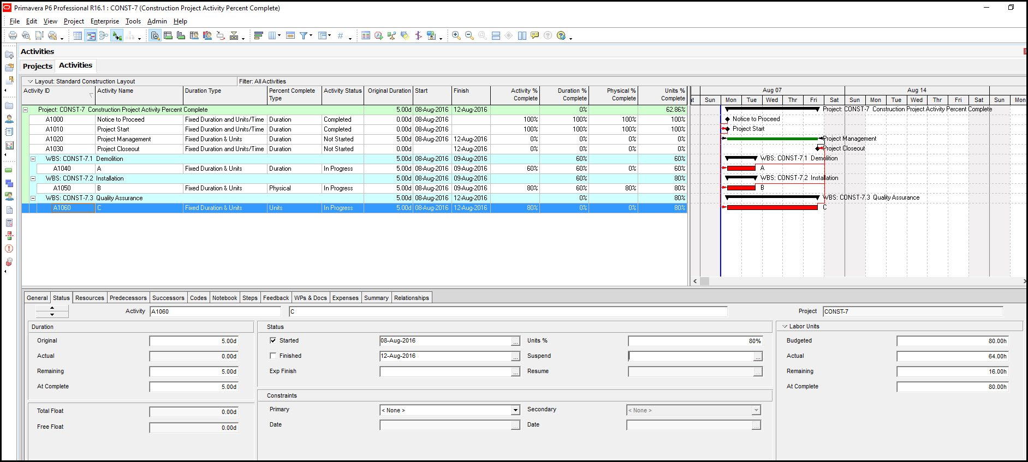Sort by Activity ID column header

click(58, 95)
